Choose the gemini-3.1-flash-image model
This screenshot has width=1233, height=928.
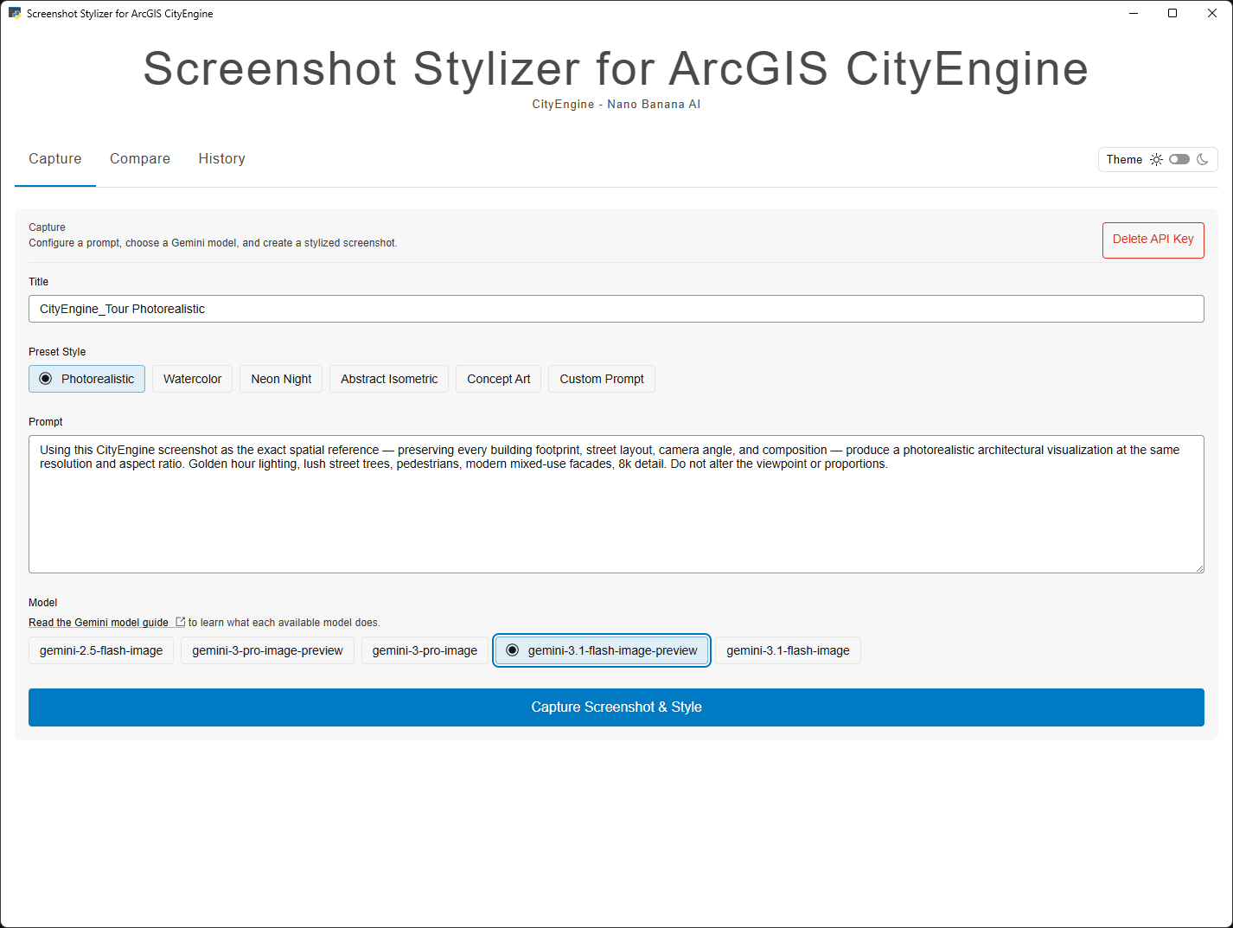point(788,650)
